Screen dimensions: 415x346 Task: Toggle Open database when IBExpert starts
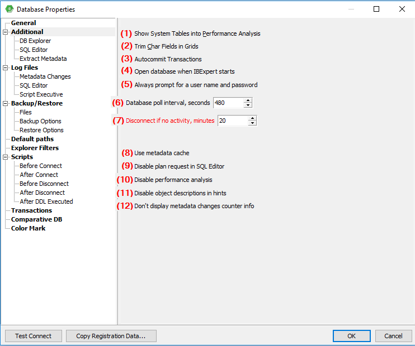click(x=185, y=71)
